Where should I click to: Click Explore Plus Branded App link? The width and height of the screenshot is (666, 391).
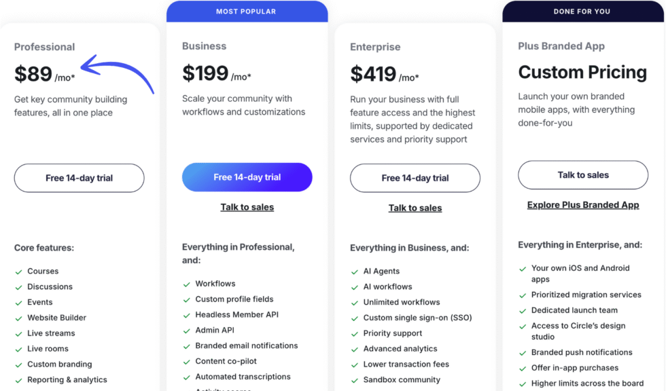point(582,204)
